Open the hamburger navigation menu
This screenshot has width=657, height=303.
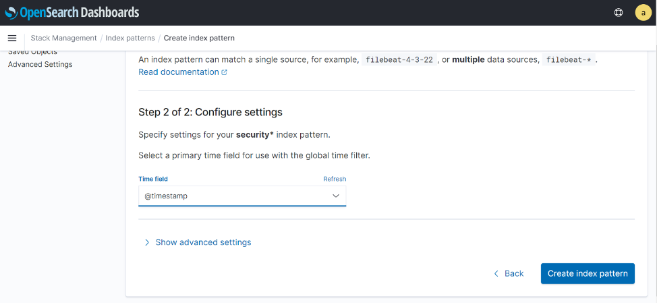(12, 38)
